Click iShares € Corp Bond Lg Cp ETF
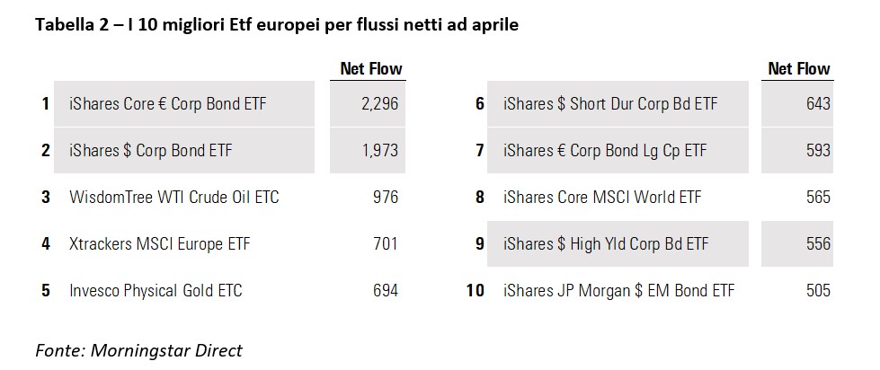This screenshot has width=880, height=370. coord(605,151)
